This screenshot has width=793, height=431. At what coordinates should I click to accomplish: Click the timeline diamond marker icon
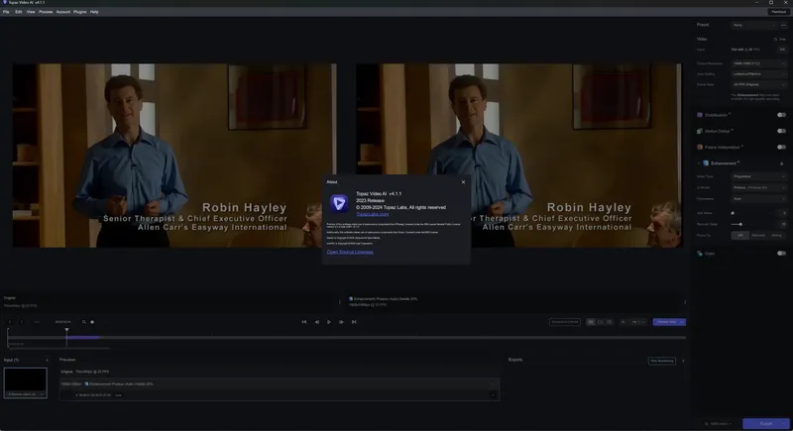[x=92, y=322]
